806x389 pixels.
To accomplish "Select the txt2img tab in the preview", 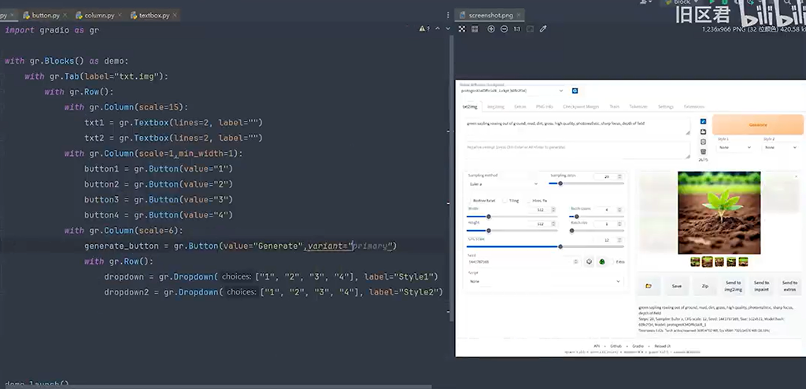I will click(469, 106).
